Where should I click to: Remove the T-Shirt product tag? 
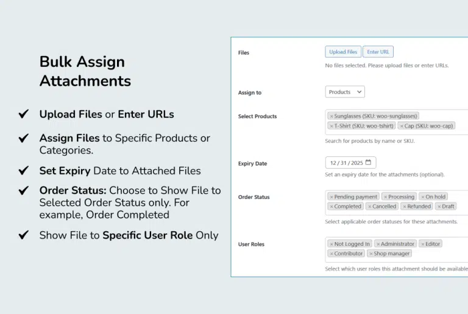point(331,126)
